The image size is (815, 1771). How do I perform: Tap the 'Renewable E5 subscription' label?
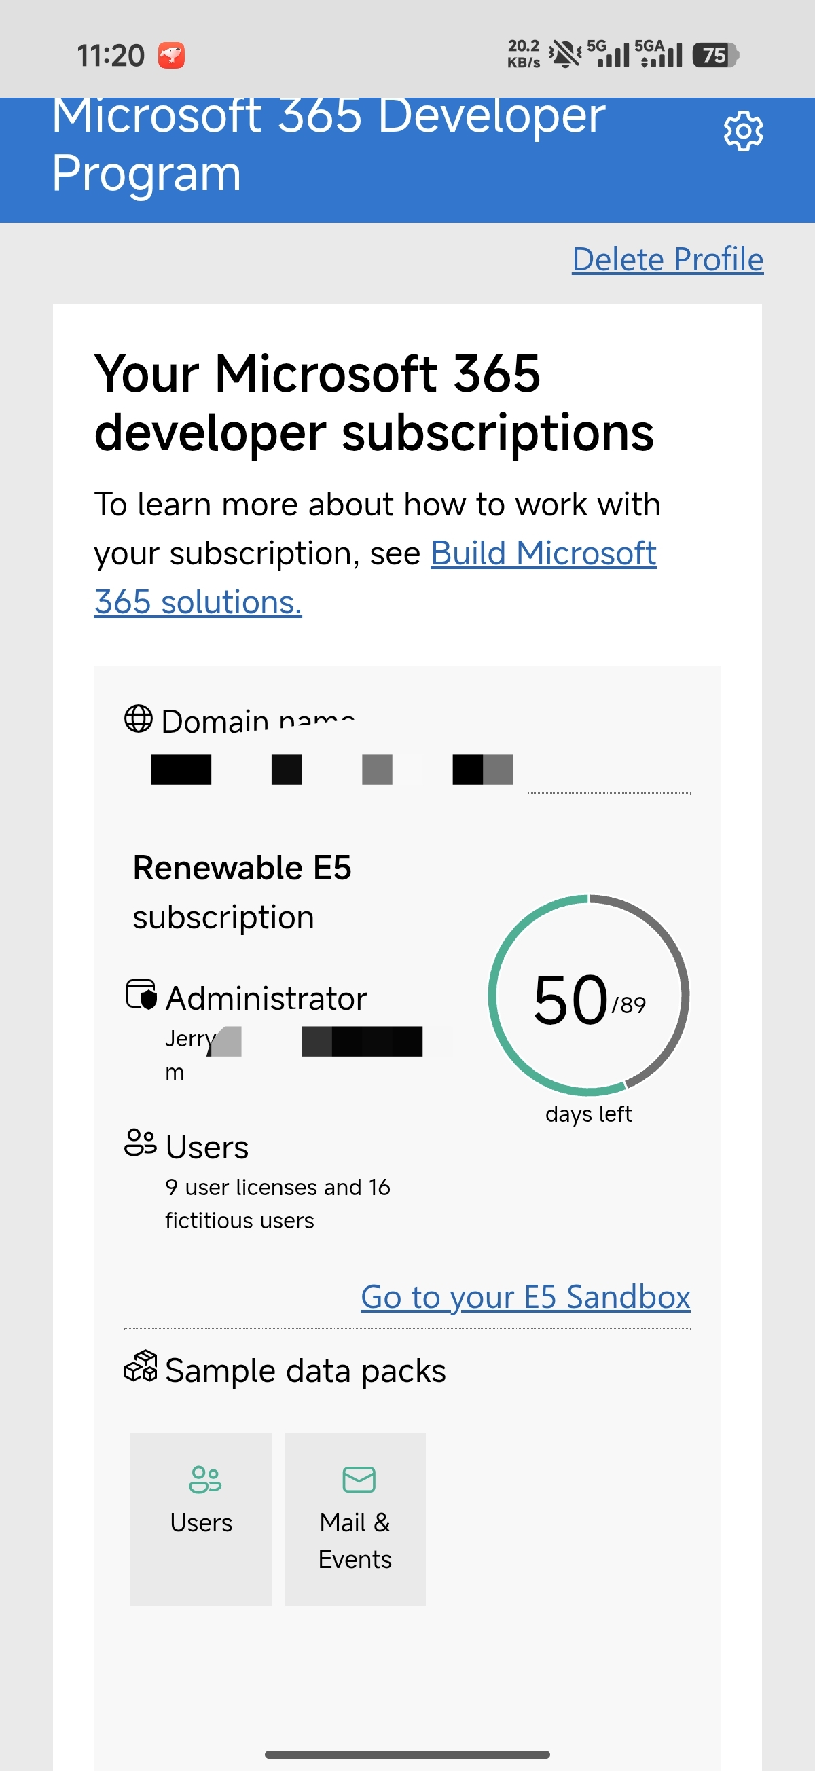point(242,892)
